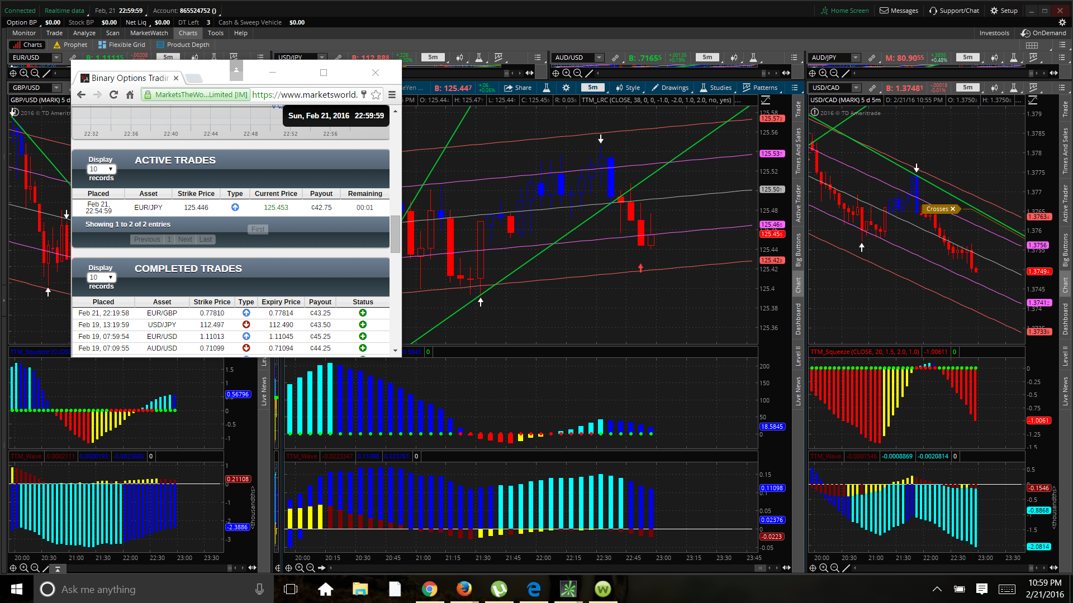
Task: Close the Binary Options Trading browser tab
Action: click(x=176, y=78)
